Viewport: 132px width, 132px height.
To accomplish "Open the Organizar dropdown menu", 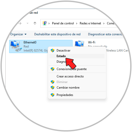I will [18, 34].
